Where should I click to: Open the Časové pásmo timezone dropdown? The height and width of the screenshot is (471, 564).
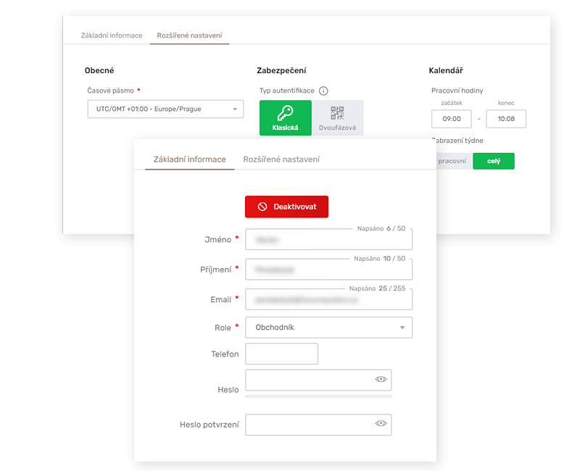pos(165,109)
